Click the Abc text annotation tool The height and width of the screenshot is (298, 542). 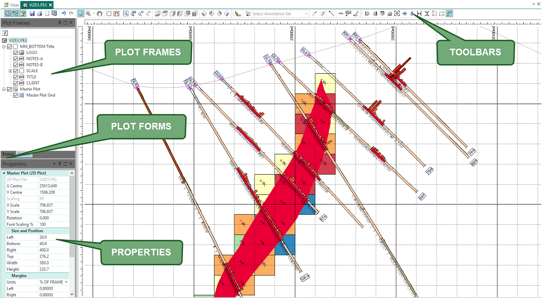tap(341, 13)
